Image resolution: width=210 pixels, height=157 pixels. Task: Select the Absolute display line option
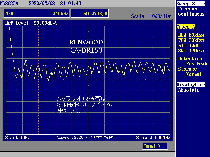point(189,90)
